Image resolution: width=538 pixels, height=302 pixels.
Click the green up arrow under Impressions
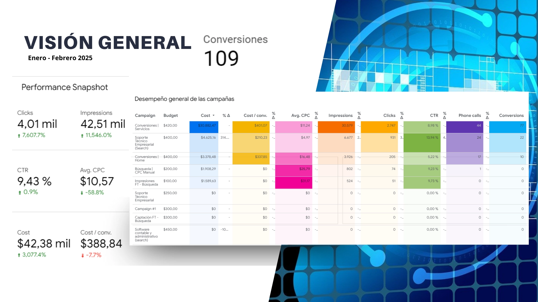click(x=82, y=136)
